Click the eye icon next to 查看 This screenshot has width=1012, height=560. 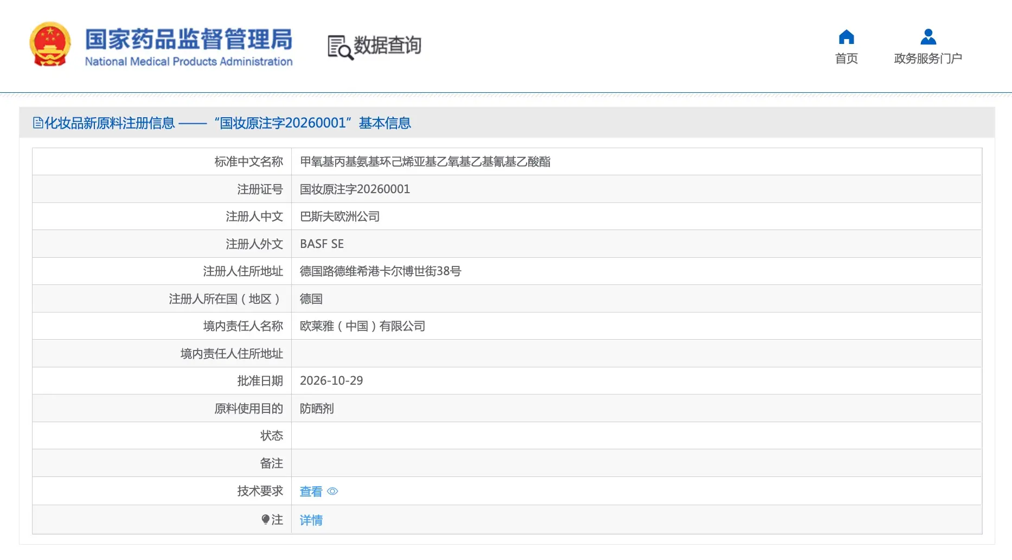(332, 492)
